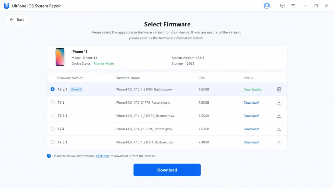Click iPhone14,5_17.4.1_21E236_Restore.ipsw firmware name
The height and width of the screenshot is (188, 334).
(145, 116)
